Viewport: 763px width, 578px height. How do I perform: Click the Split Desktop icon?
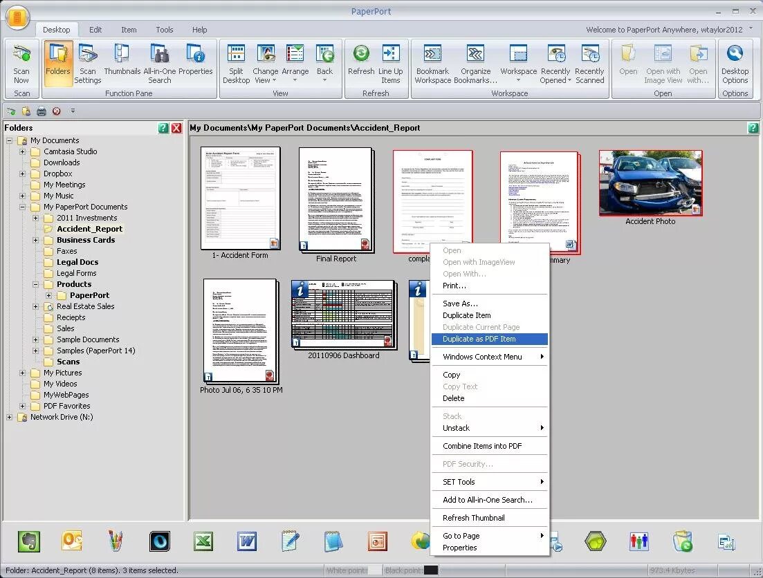click(236, 64)
